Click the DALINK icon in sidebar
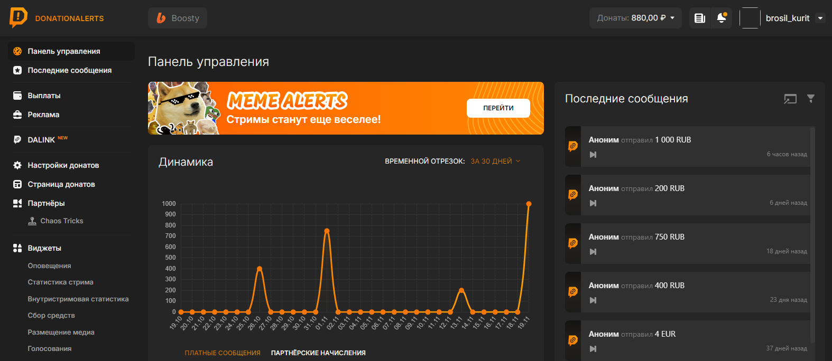The width and height of the screenshot is (832, 361). (x=17, y=140)
